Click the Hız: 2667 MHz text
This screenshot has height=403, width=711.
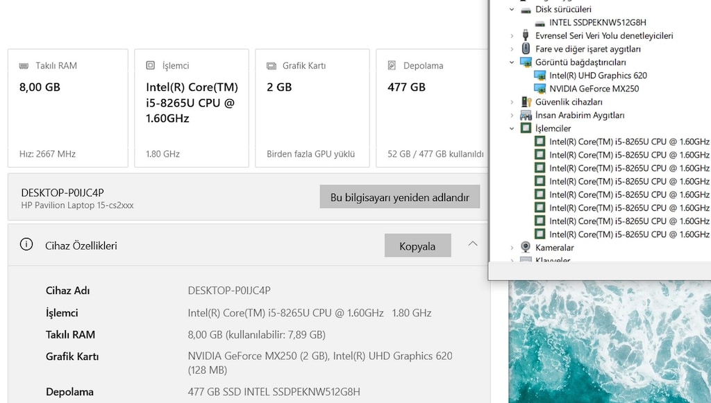click(47, 154)
